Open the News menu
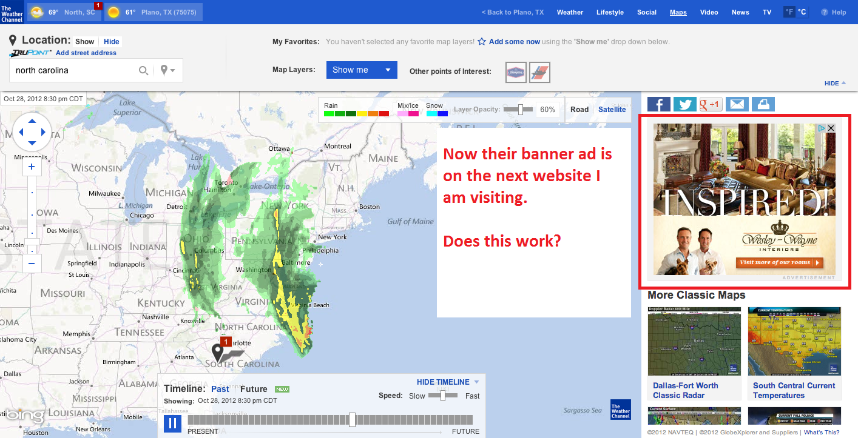Viewport: 858px width, 438px height. 740,12
